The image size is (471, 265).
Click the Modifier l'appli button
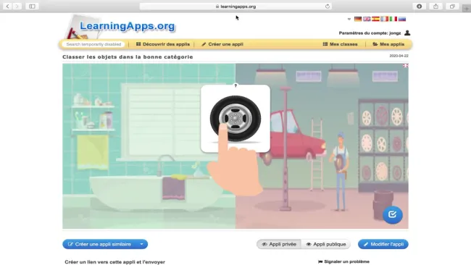coord(383,244)
